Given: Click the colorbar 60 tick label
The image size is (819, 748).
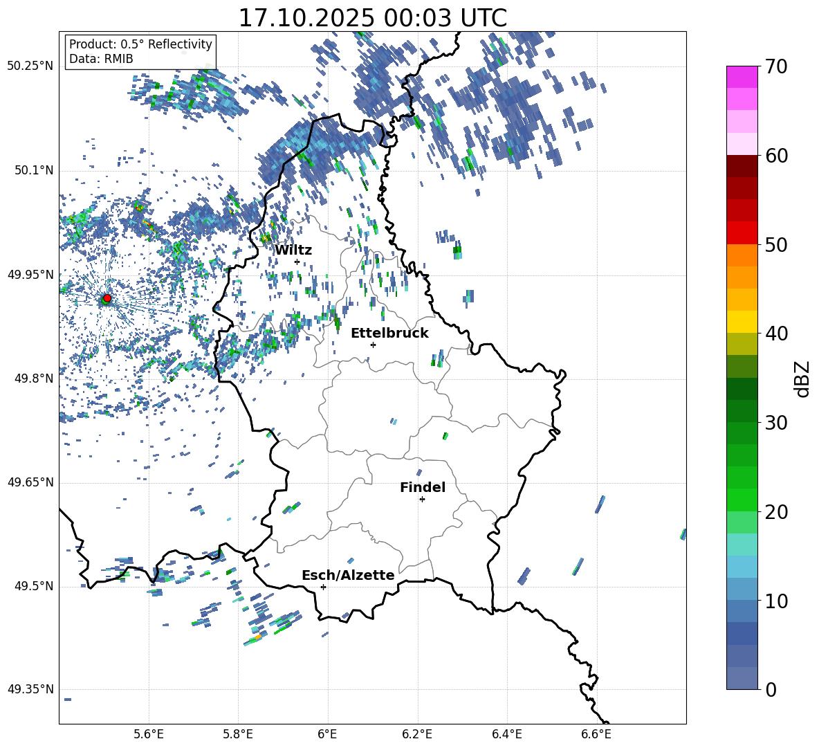Looking at the screenshot, I should (x=776, y=156).
